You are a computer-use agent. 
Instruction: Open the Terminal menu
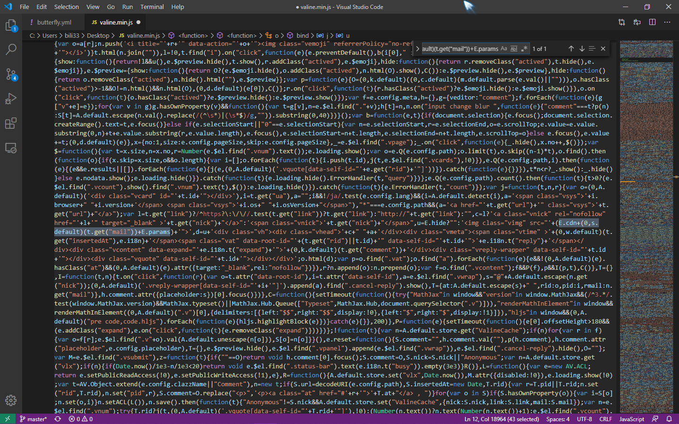152,7
